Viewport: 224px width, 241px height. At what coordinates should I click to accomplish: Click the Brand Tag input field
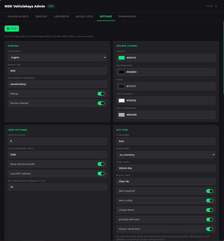(57, 71)
